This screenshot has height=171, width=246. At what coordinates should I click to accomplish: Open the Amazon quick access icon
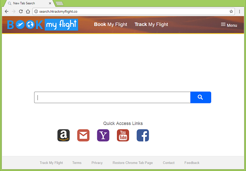coord(64,135)
